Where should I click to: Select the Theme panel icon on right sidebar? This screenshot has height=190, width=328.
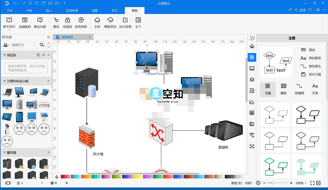[252, 57]
